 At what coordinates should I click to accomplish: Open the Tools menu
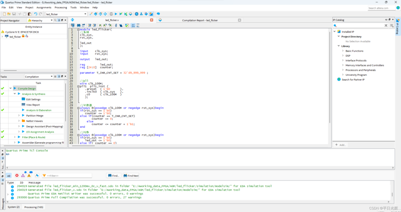73,7
